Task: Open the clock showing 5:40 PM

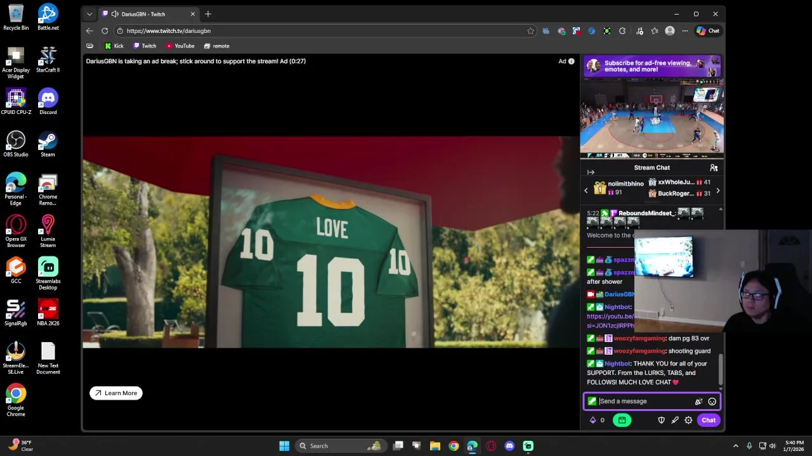Action: (794, 446)
